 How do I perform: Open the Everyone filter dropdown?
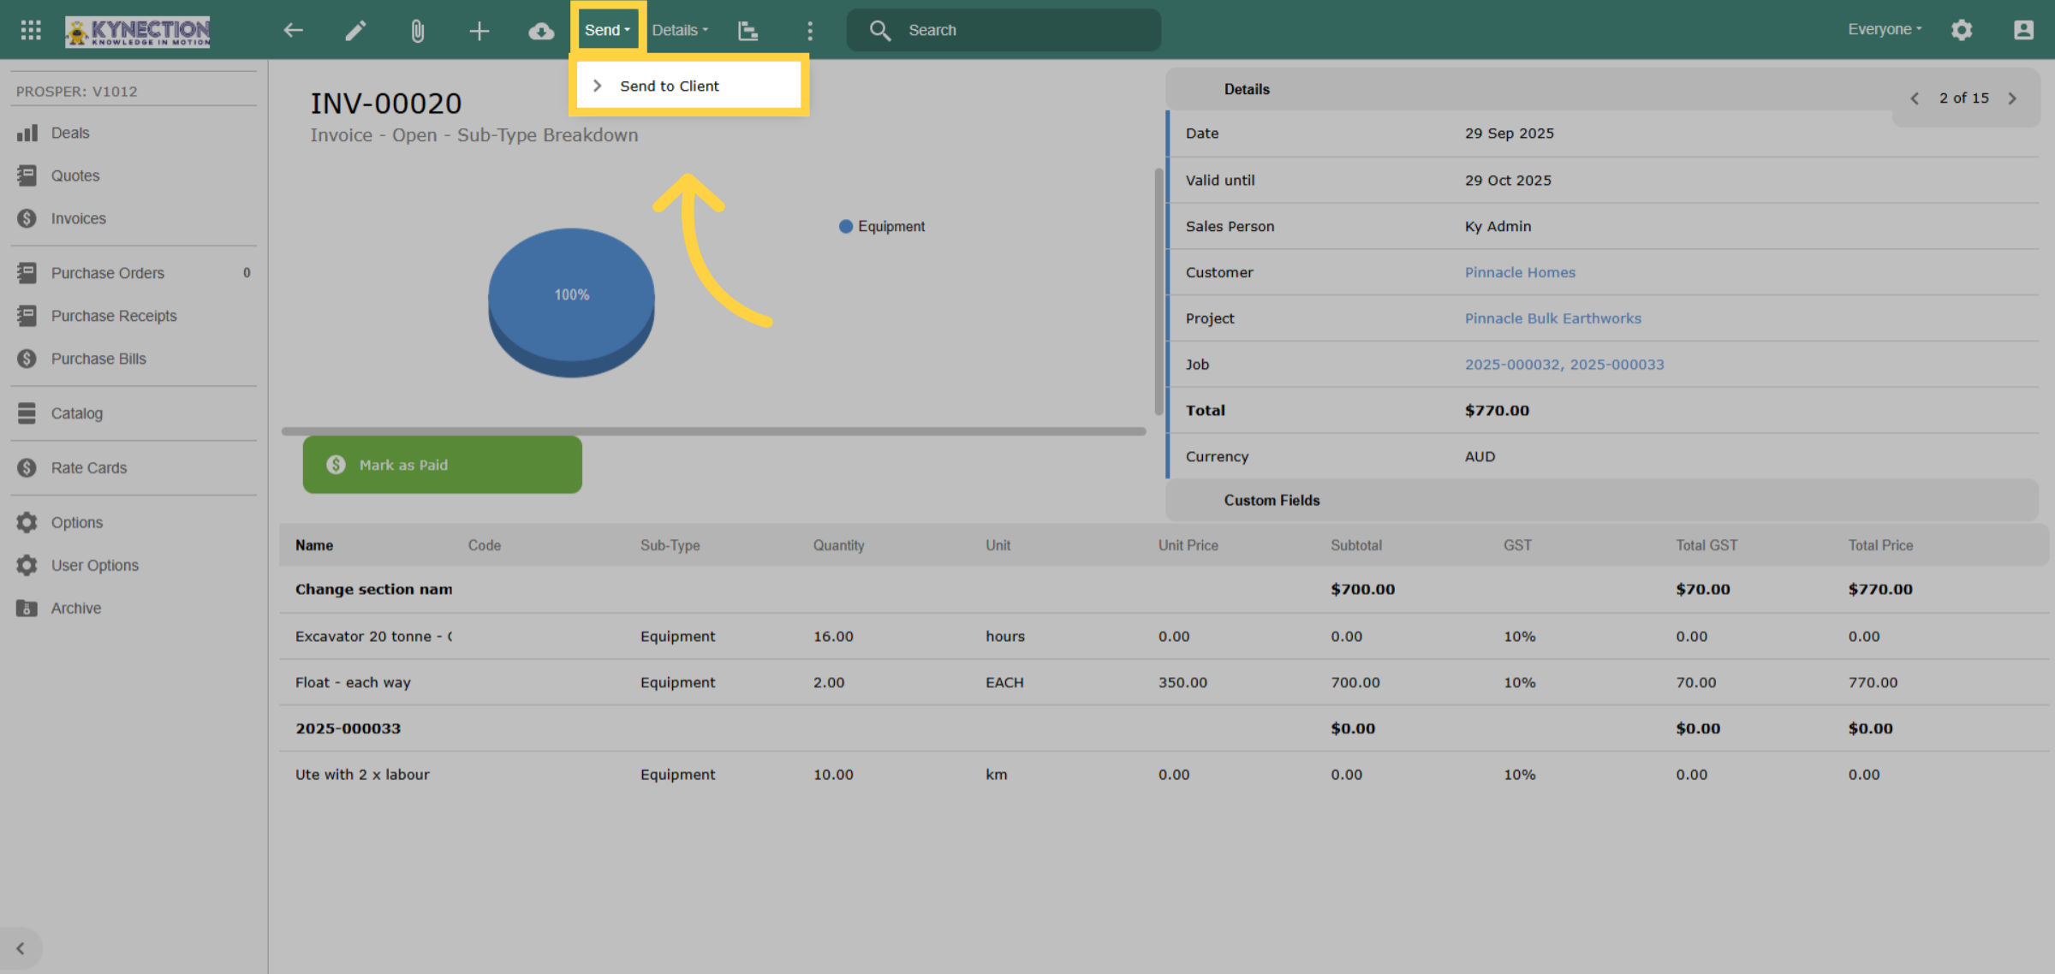click(1884, 29)
